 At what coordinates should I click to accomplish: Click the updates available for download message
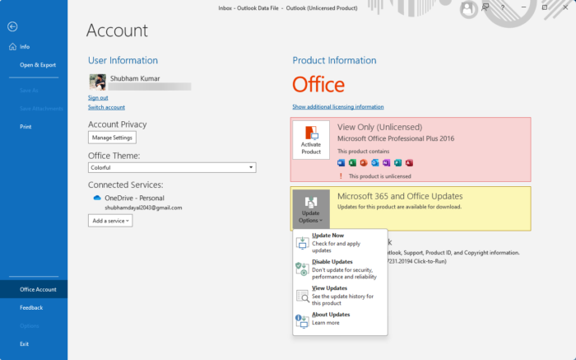click(x=399, y=207)
